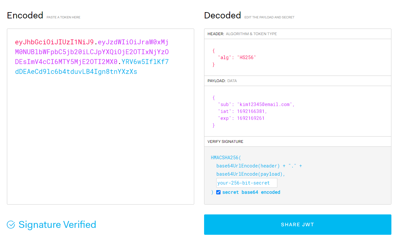Click the secret base64 encoded label
Image resolution: width=396 pixels, height=242 pixels.
(251, 192)
